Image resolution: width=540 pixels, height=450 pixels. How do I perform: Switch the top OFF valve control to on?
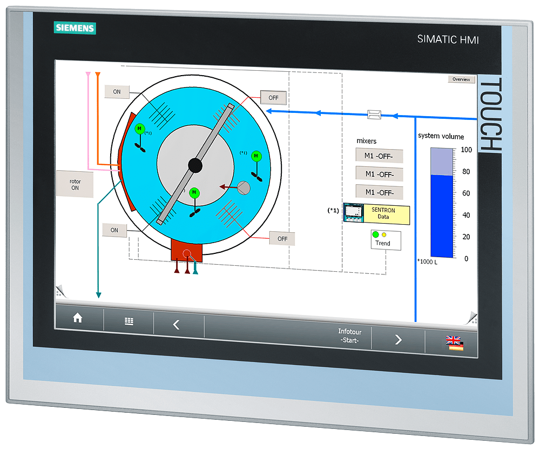click(273, 98)
